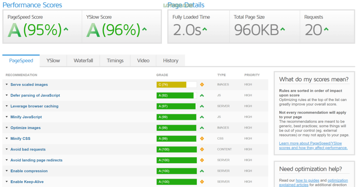Click the CONTENT type cell

tap(224, 149)
